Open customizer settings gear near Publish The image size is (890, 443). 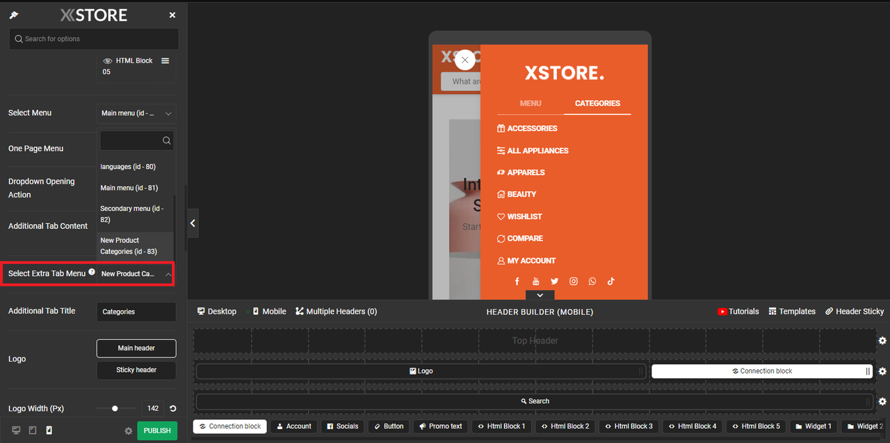129,431
